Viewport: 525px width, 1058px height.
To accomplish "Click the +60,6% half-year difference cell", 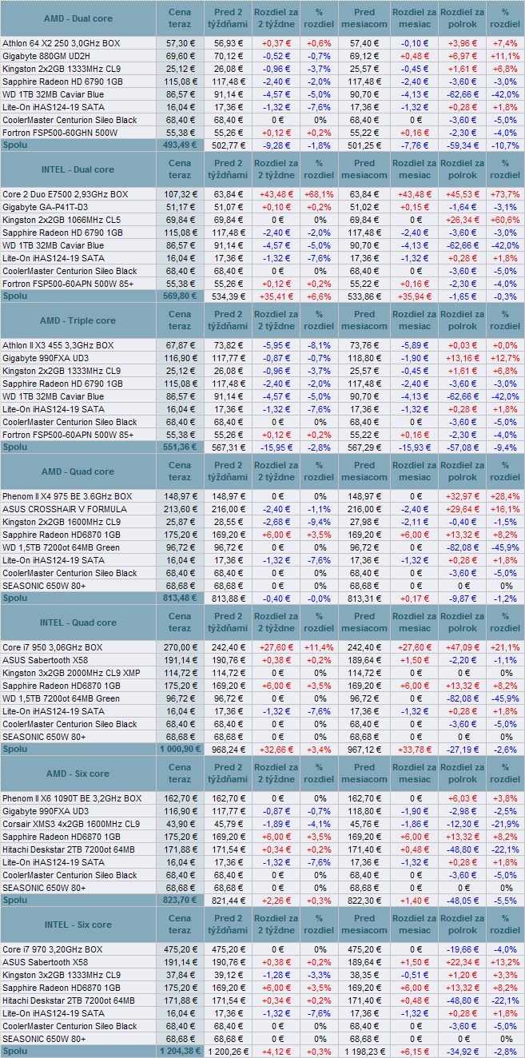I will tap(505, 220).
